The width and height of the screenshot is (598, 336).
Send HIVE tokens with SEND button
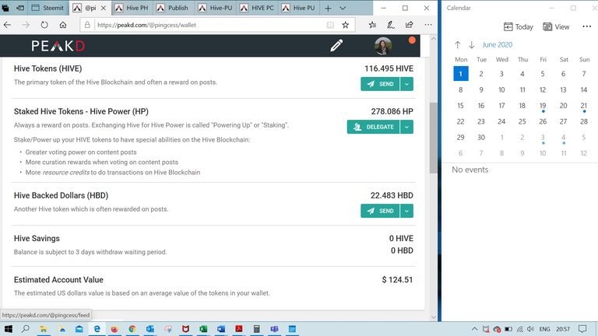point(380,84)
